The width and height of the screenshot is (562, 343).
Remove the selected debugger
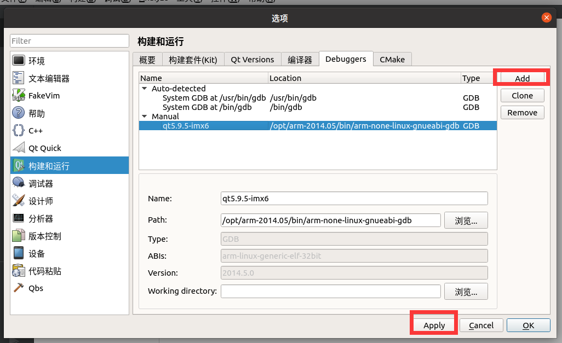coord(522,113)
